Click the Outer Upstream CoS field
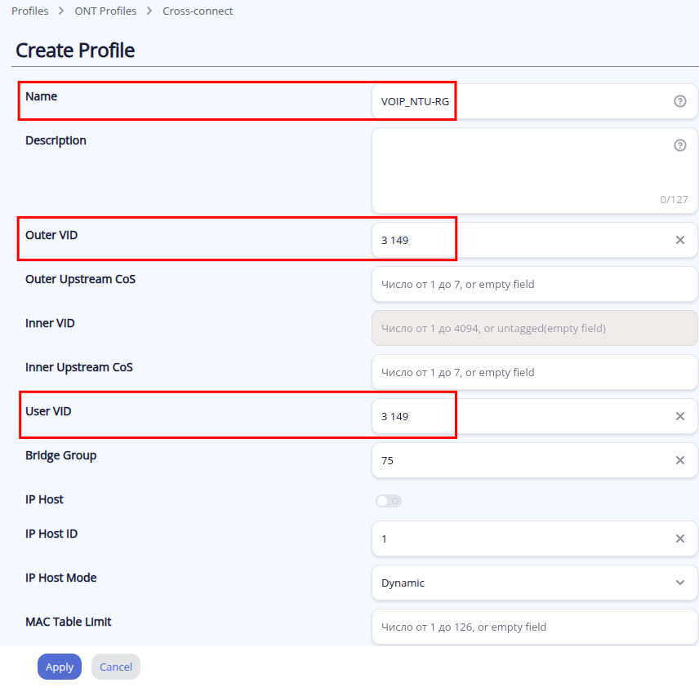 pyautogui.click(x=534, y=284)
